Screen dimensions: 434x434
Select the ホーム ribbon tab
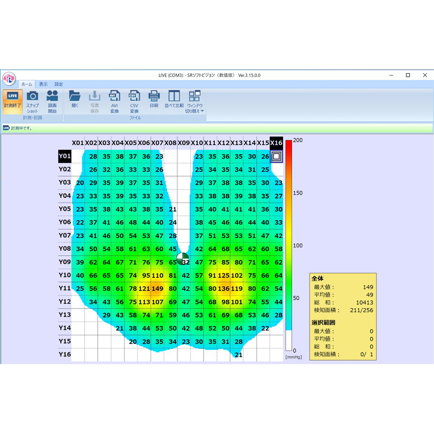pos(27,84)
